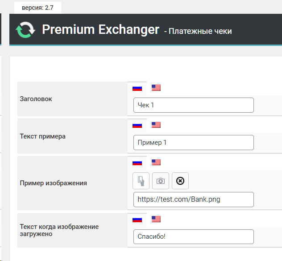282x261 pixels.
Task: Click the image URL field with Bank.png
Action: 193,200
